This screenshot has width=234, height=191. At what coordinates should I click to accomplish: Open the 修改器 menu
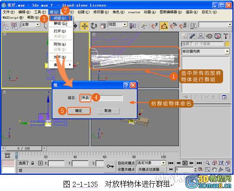101,12
